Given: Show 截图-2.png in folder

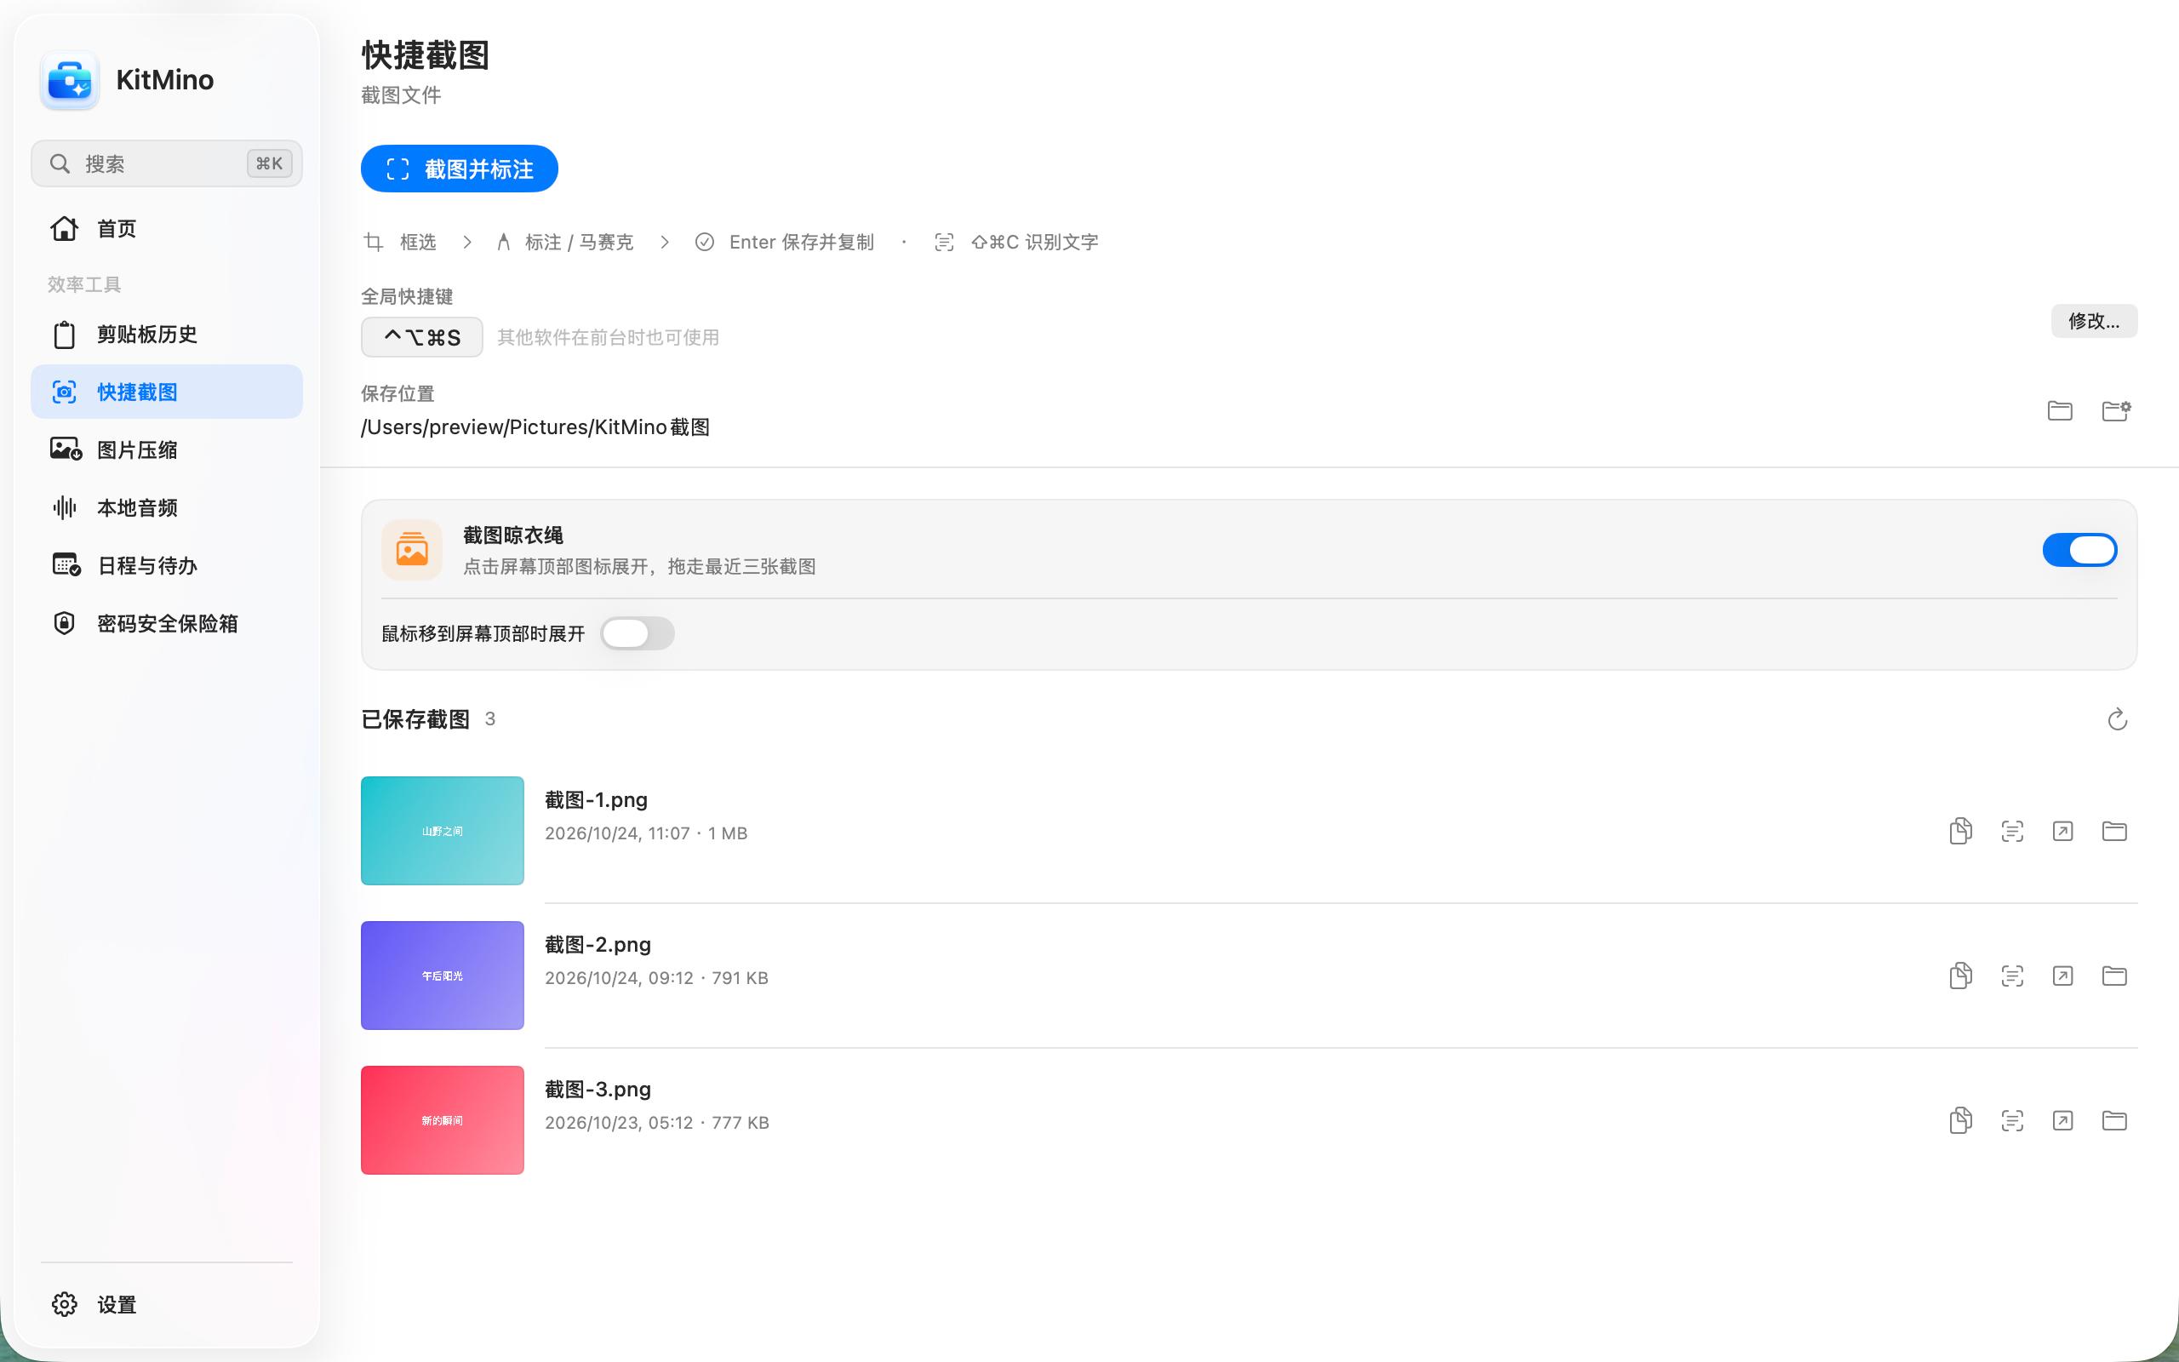Looking at the screenshot, I should click(x=2114, y=976).
